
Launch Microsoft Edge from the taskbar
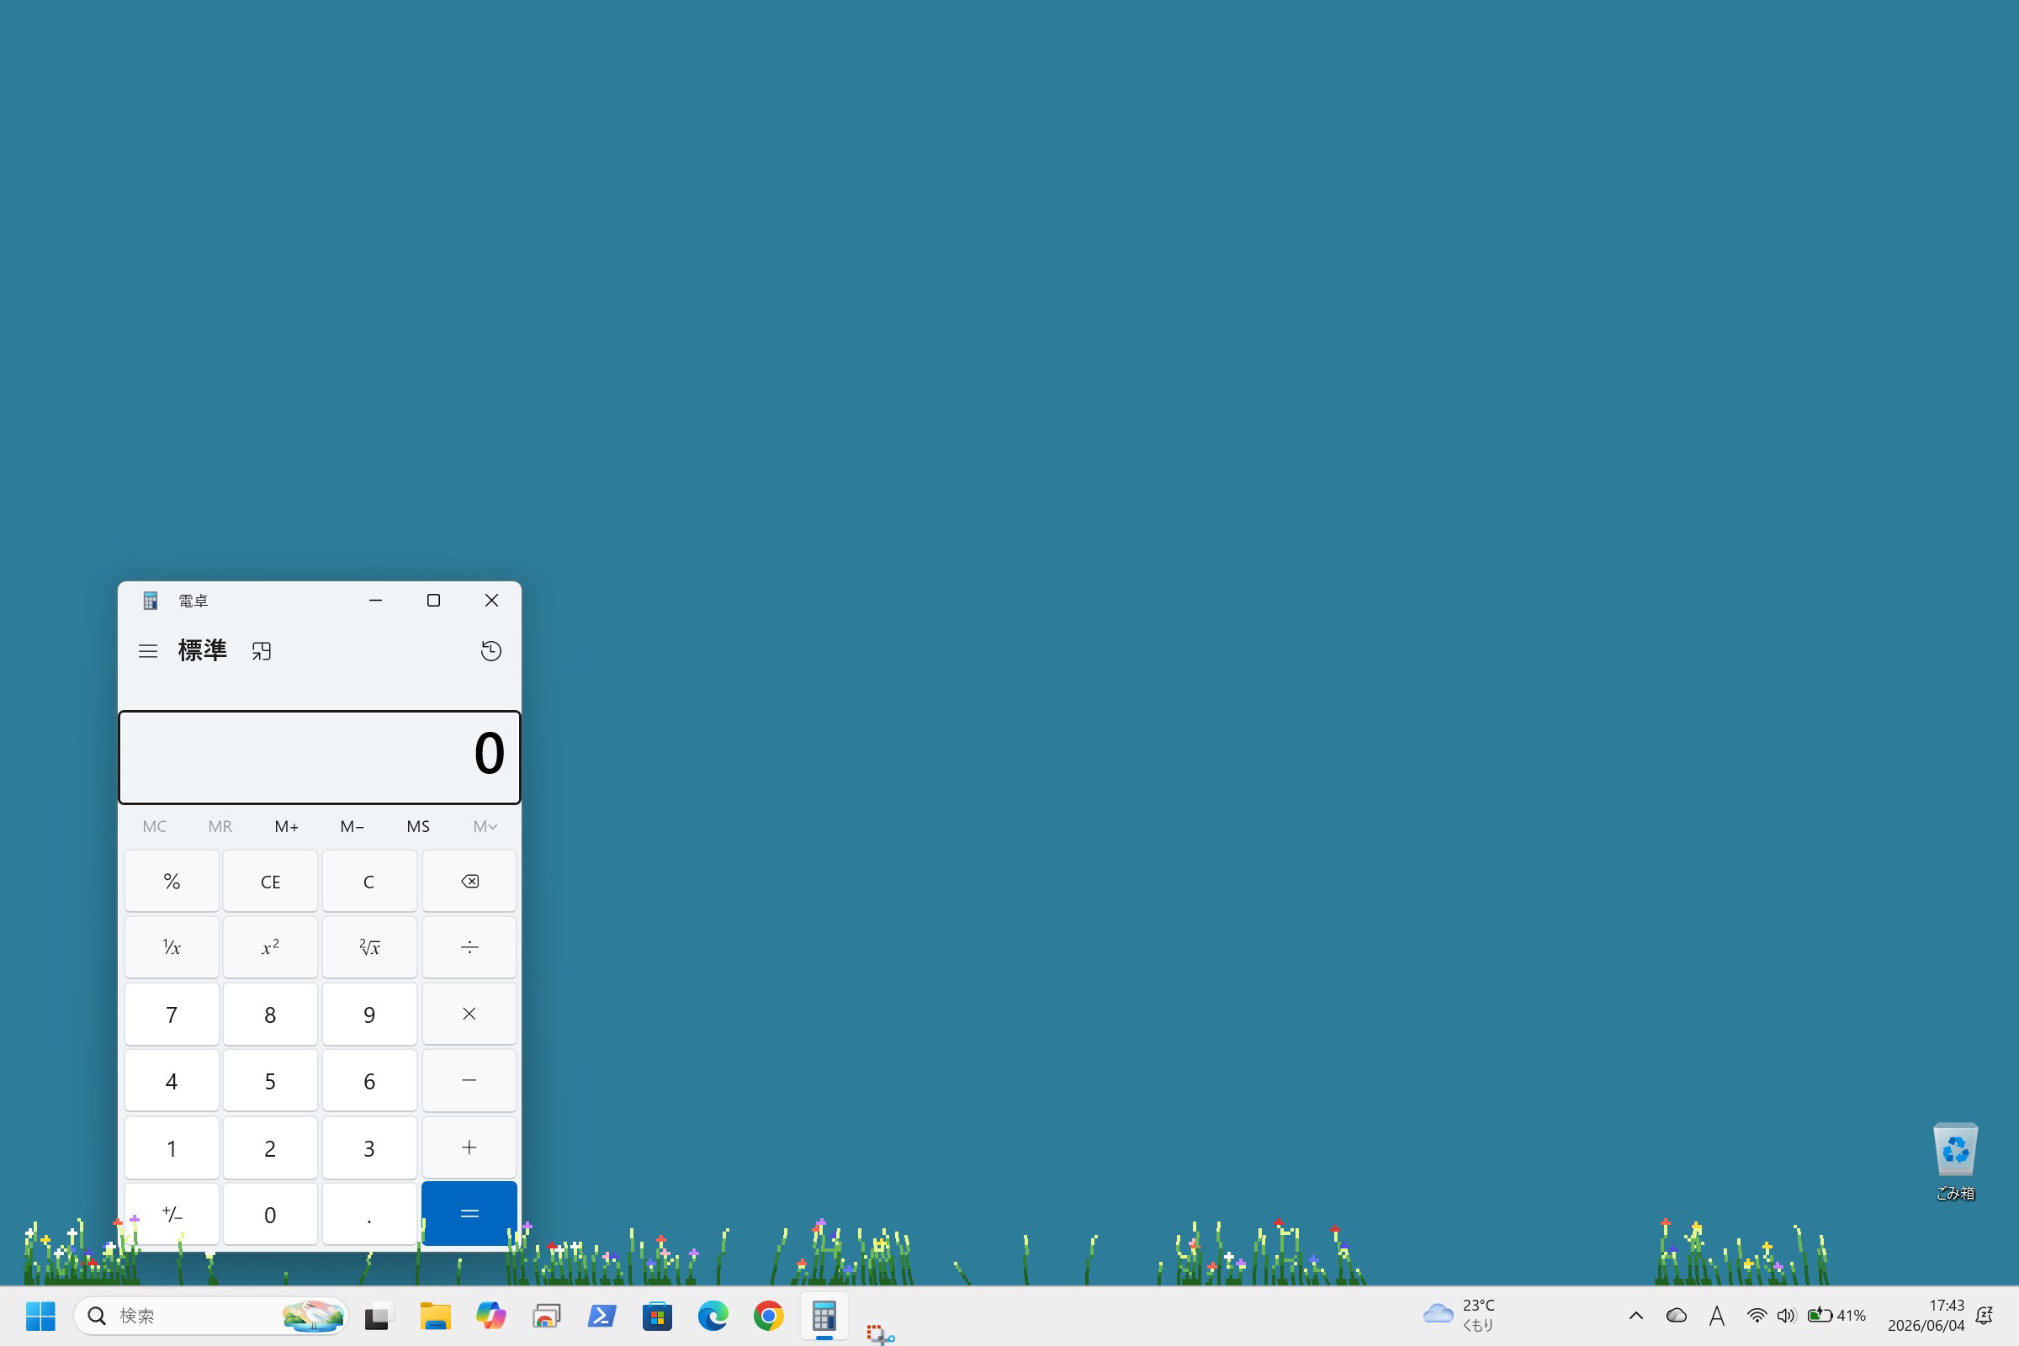[x=713, y=1315]
